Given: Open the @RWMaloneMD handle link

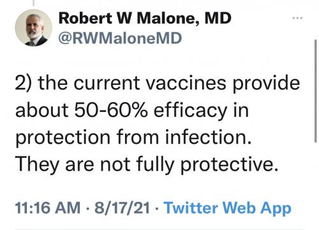Looking at the screenshot, I should [x=120, y=38].
